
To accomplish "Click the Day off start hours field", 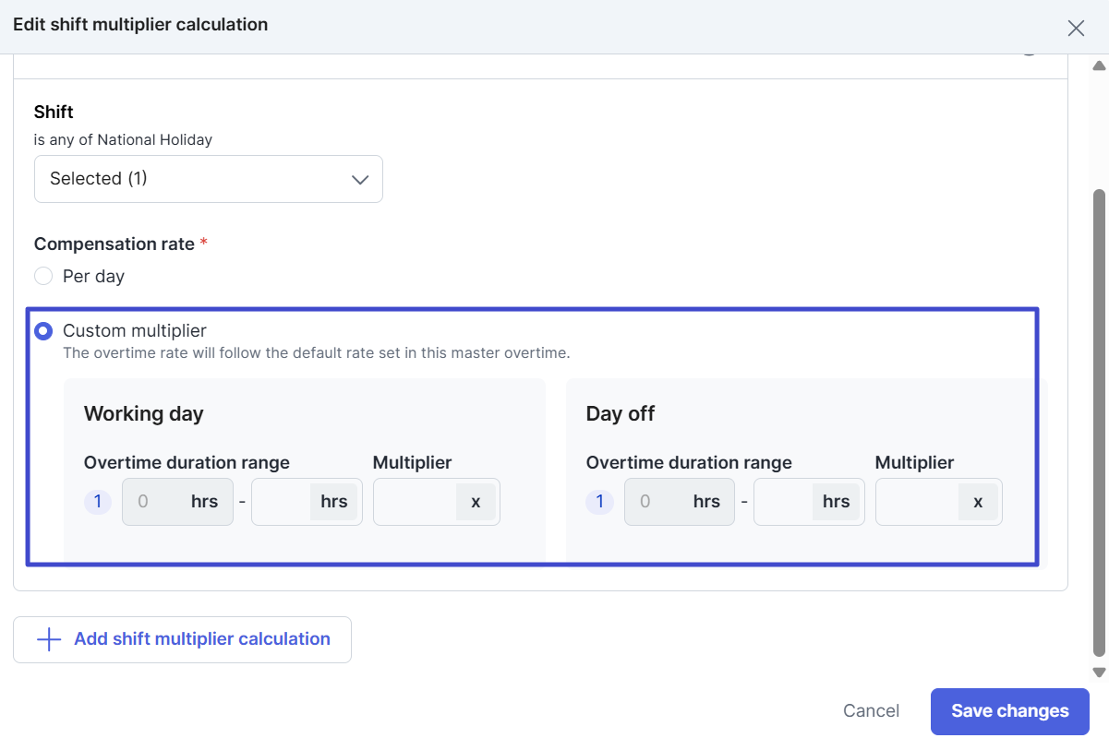I will point(655,502).
